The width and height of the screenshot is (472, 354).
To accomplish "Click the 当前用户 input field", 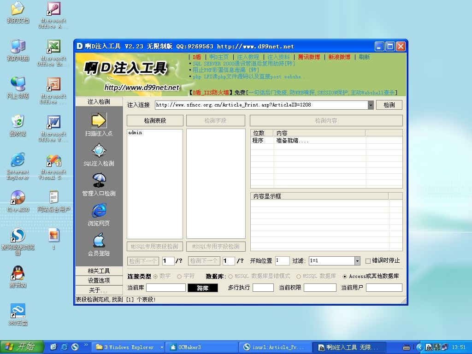I will [x=384, y=288].
